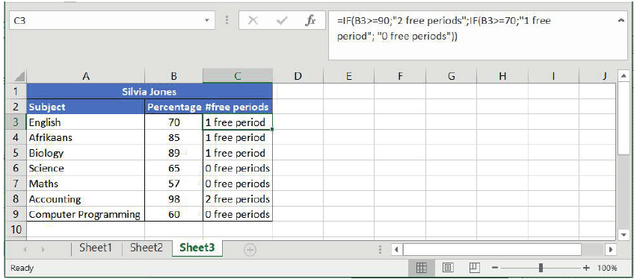Click the horizontal scrollbar right arrow

612,250
